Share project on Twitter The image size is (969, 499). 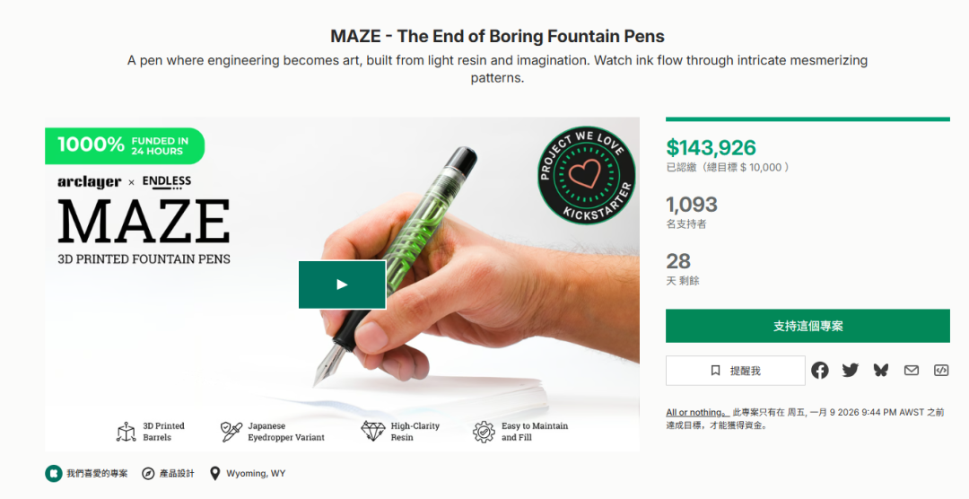pos(851,370)
